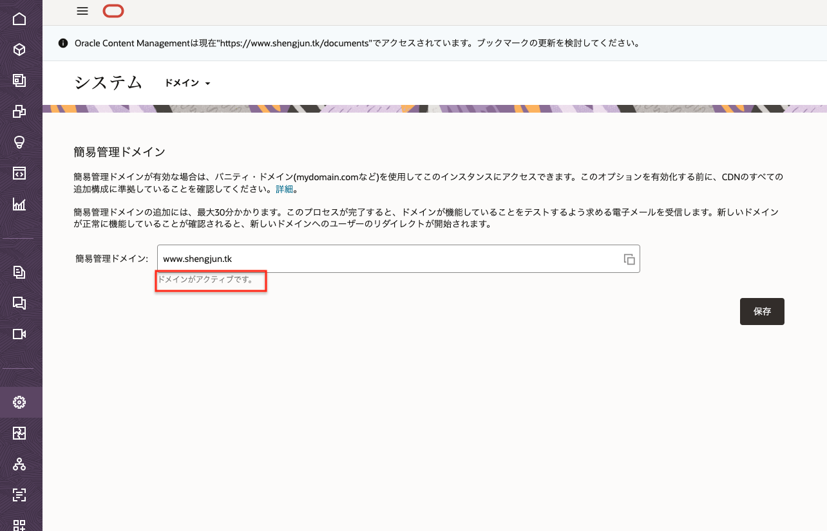Open the ドメイン dropdown menu
This screenshot has width=827, height=531.
click(187, 83)
